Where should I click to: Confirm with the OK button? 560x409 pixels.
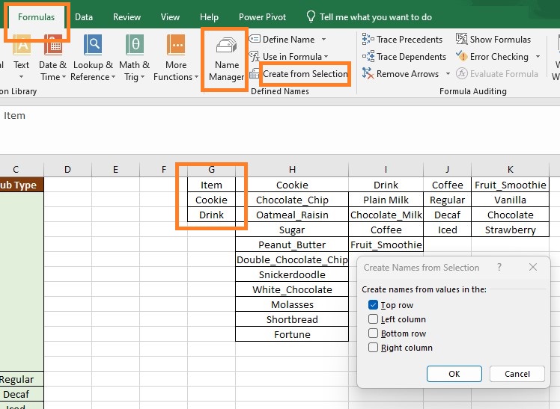(454, 374)
